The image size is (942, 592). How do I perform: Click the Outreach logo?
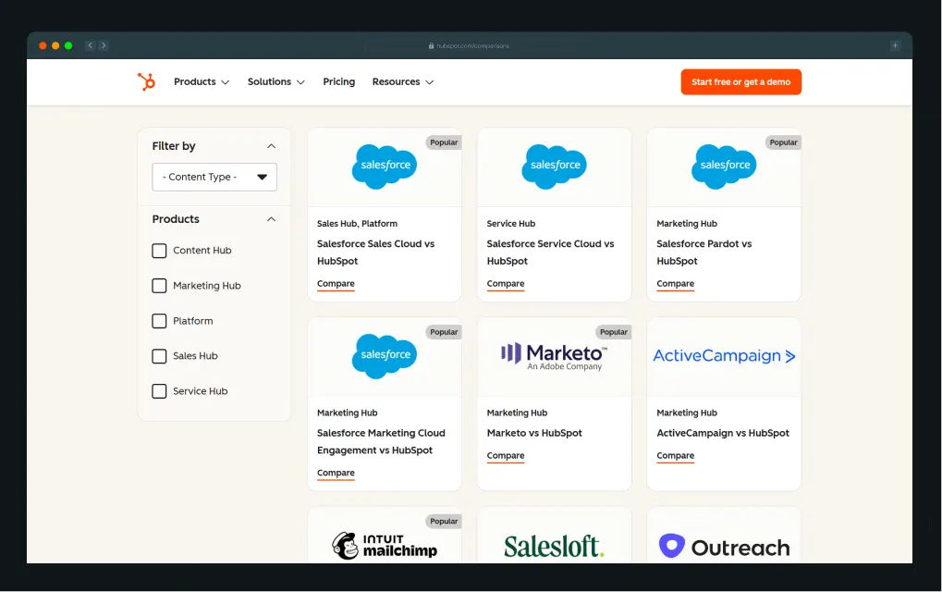(x=724, y=547)
